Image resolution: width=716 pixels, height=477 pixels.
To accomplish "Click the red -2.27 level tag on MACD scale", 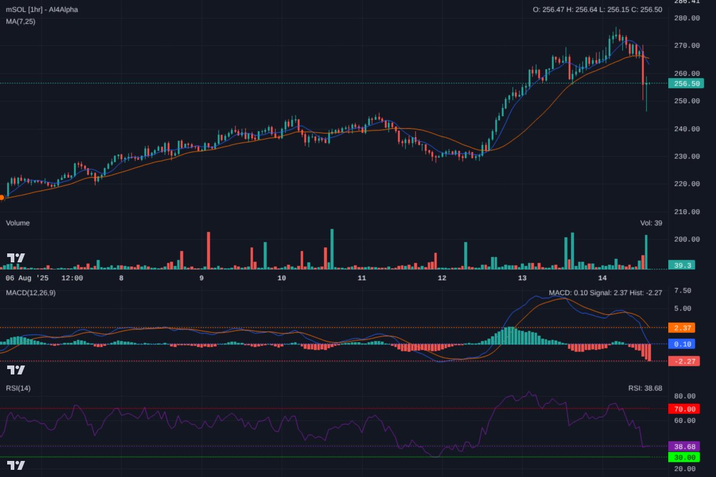I will click(x=684, y=361).
